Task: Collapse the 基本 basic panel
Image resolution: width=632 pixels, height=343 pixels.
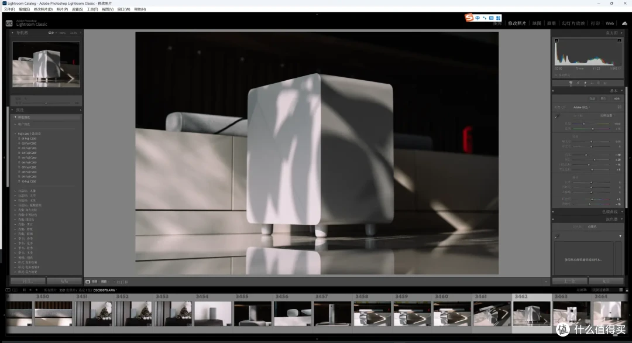Action: click(622, 91)
